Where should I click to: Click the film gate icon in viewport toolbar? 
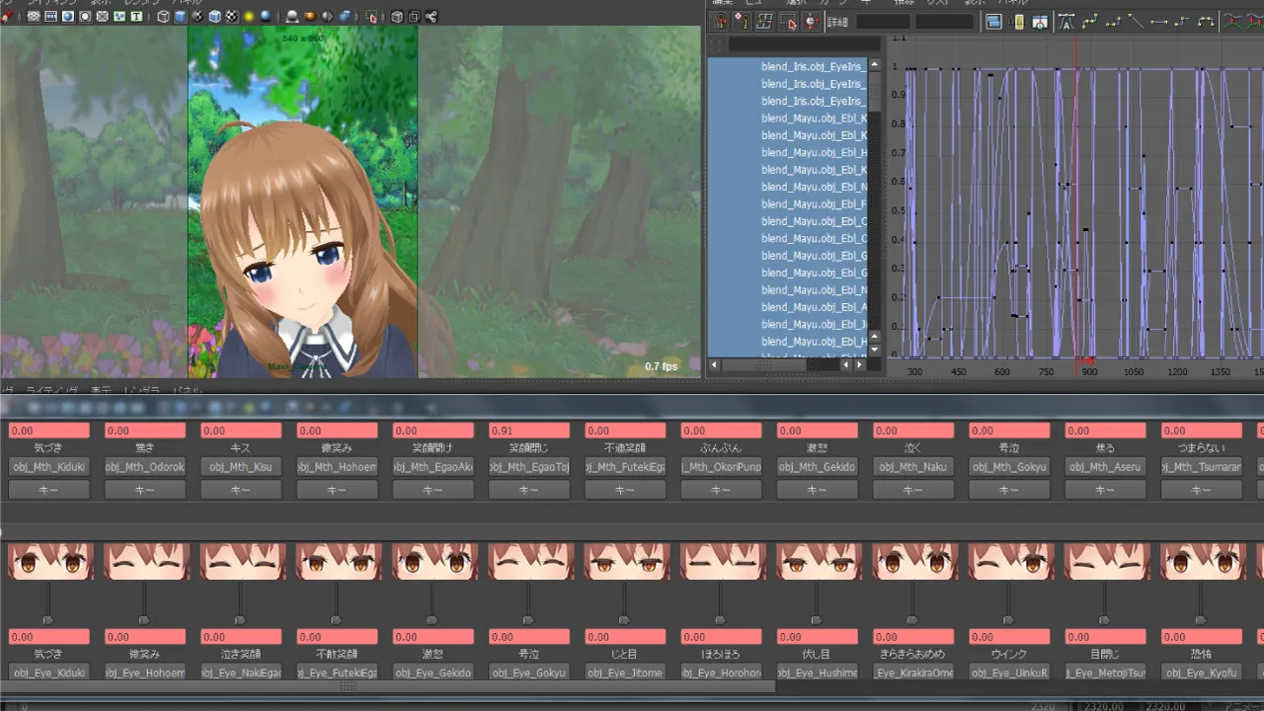pos(51,17)
